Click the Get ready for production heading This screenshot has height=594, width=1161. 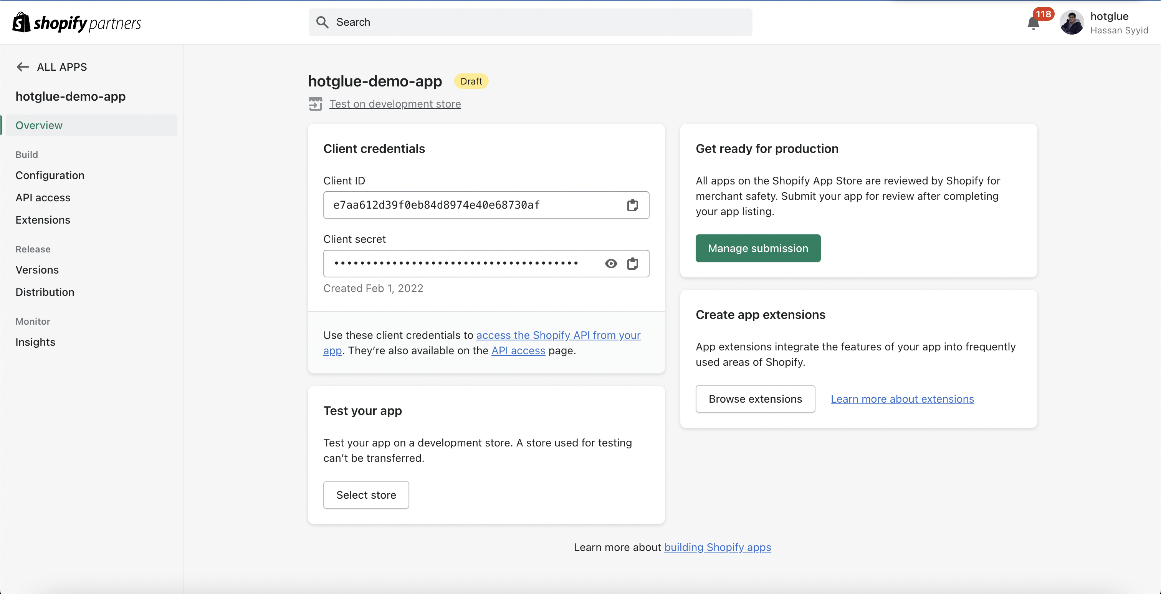[767, 148]
